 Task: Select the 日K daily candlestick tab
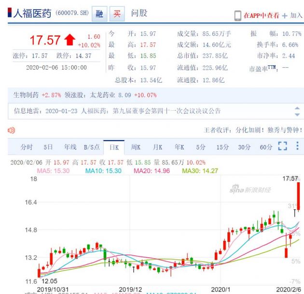click(114, 147)
